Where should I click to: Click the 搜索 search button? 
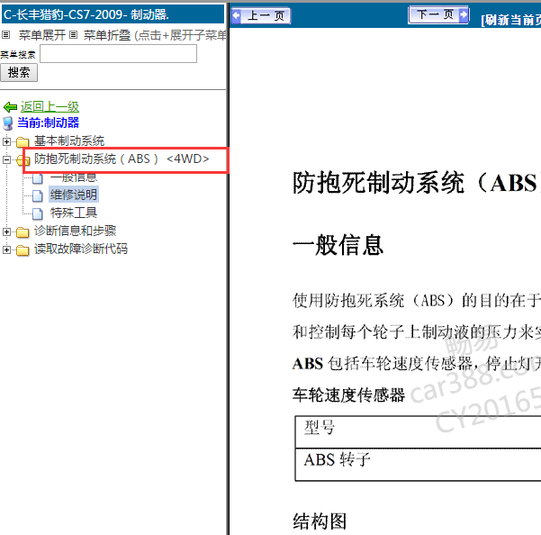(19, 73)
